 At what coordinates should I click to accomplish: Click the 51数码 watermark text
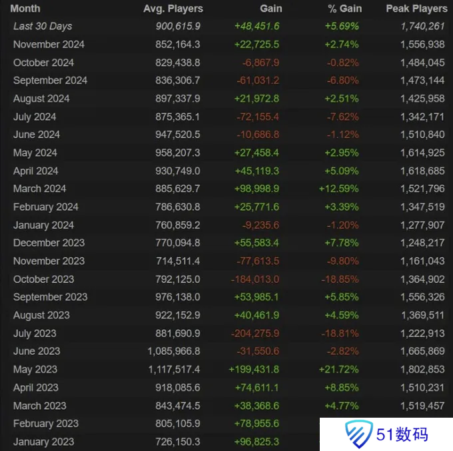[x=402, y=434]
